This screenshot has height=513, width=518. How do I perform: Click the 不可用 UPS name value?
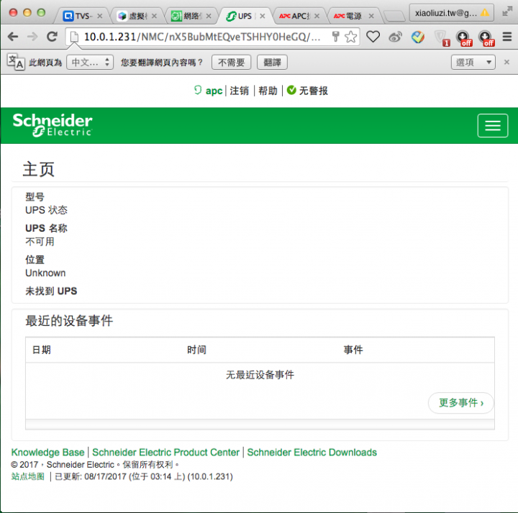click(40, 242)
